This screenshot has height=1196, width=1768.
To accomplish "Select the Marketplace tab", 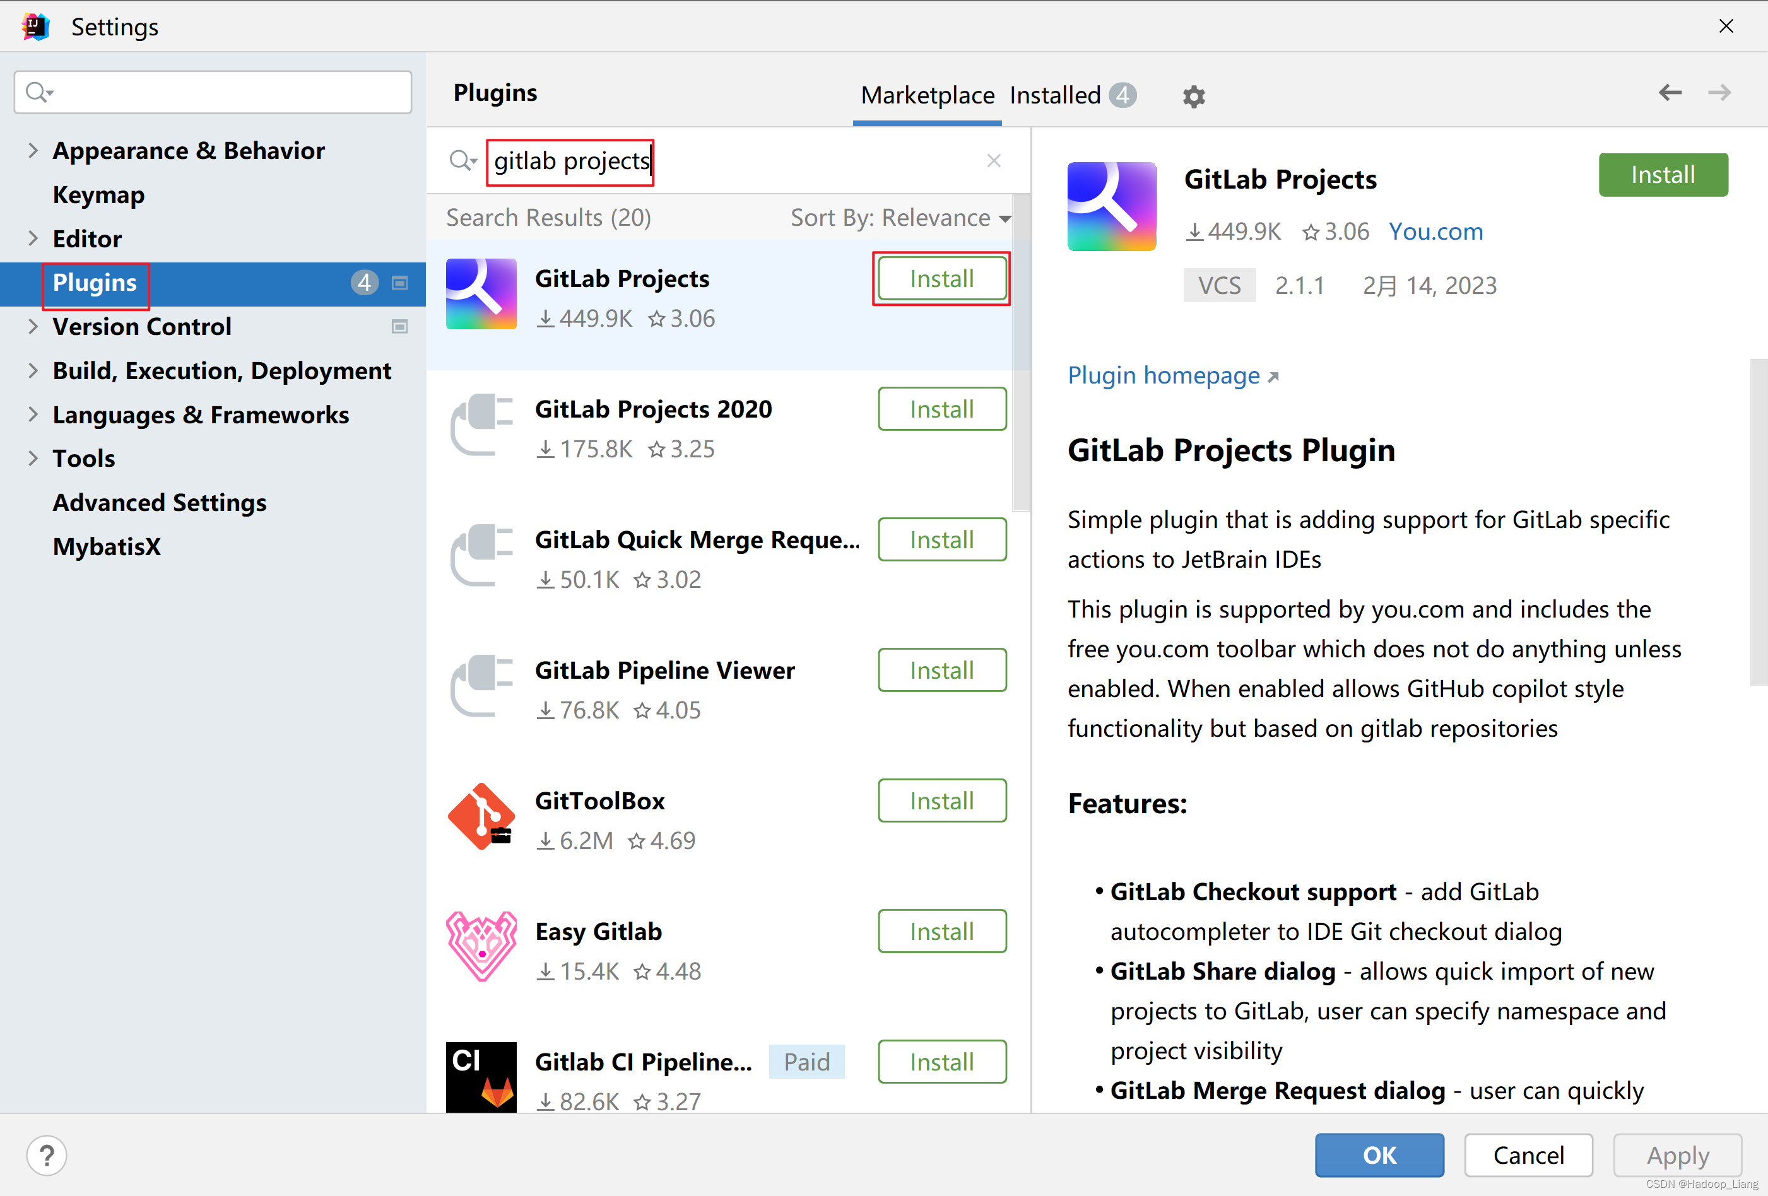I will point(927,95).
